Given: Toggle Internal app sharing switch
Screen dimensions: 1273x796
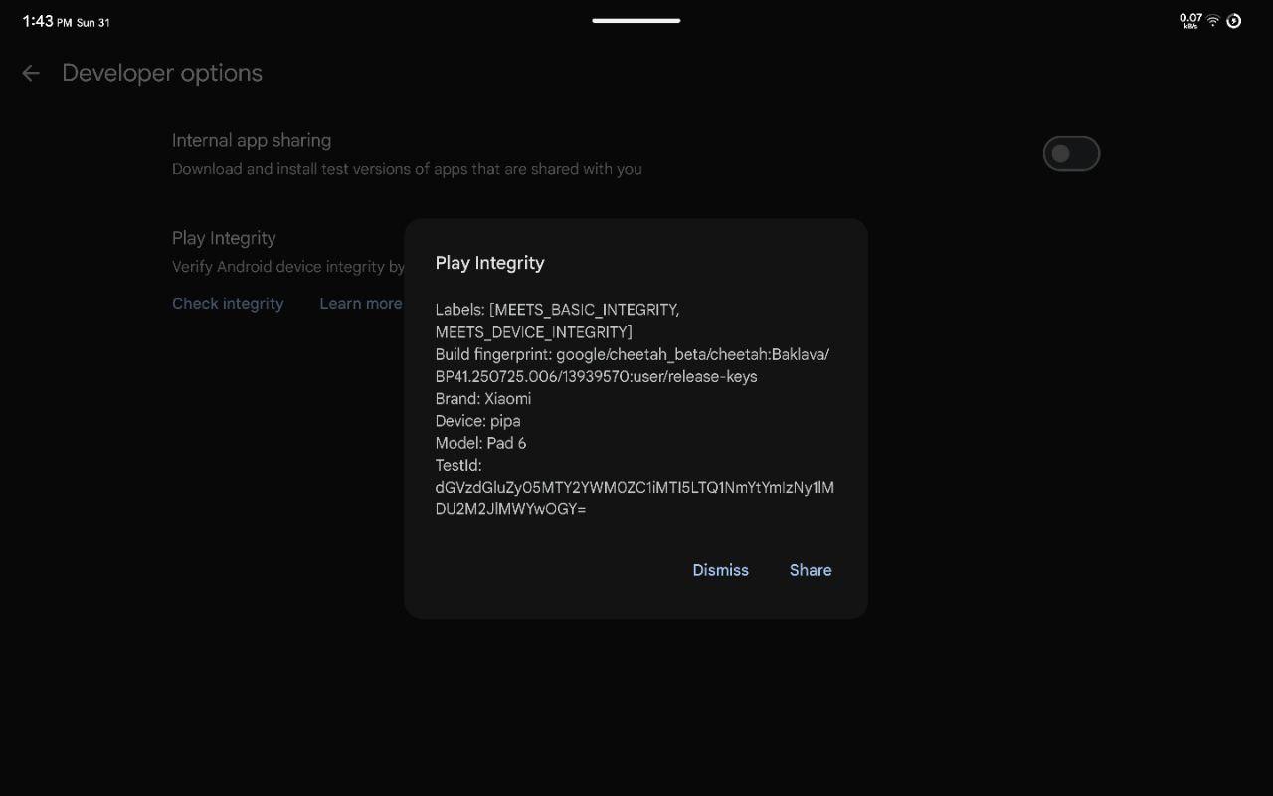Looking at the screenshot, I should coord(1071,154).
